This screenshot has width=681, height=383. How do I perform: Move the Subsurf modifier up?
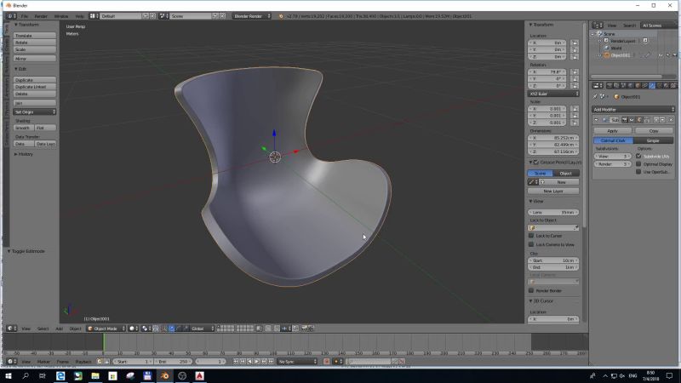point(656,119)
